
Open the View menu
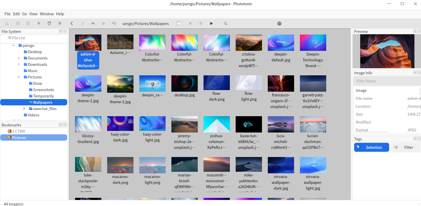[33, 14]
